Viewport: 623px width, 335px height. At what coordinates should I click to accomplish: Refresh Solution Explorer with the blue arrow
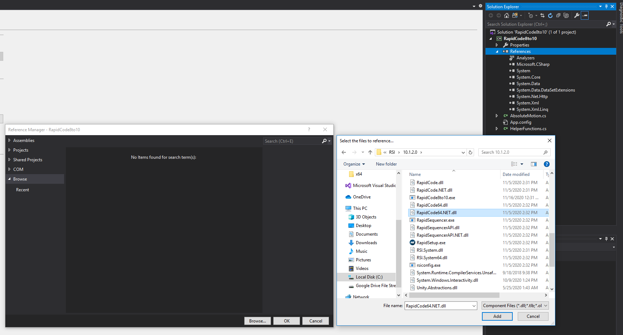pos(550,15)
